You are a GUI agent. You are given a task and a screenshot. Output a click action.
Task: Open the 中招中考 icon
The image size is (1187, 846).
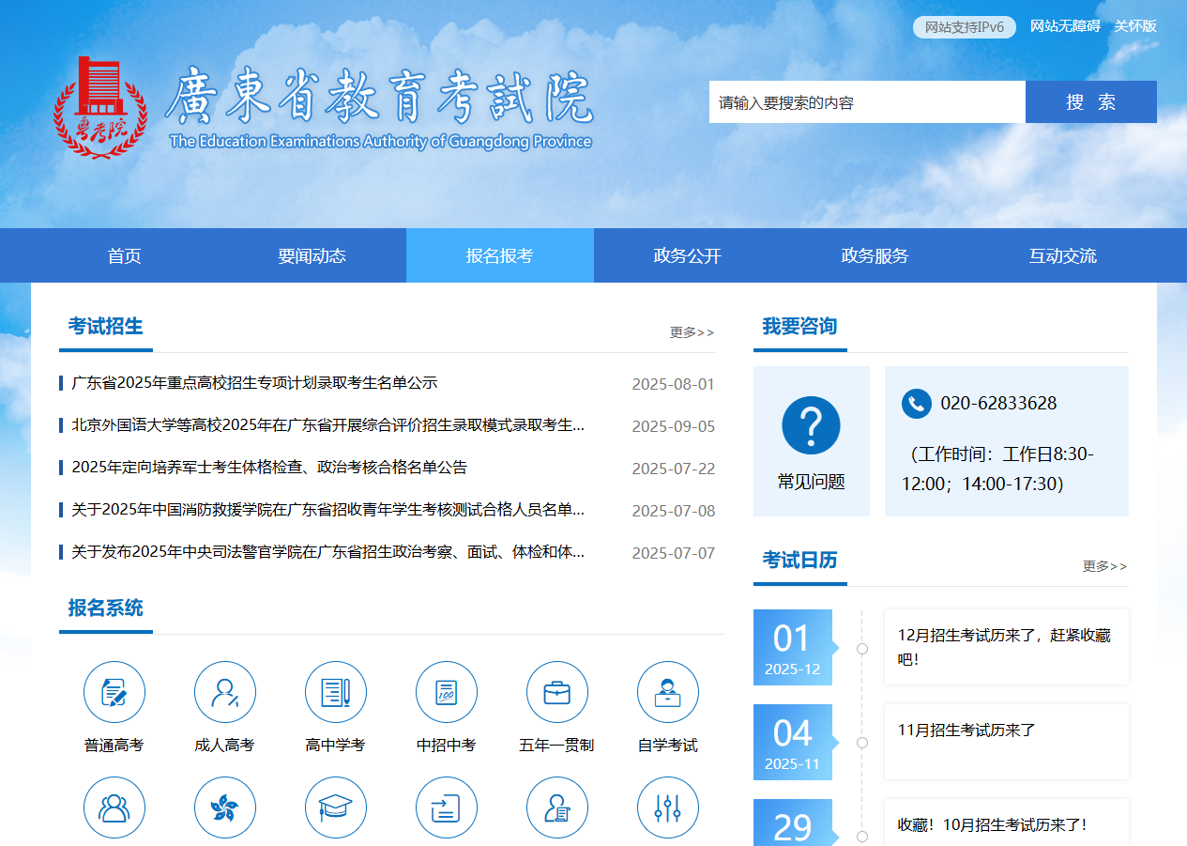(447, 693)
